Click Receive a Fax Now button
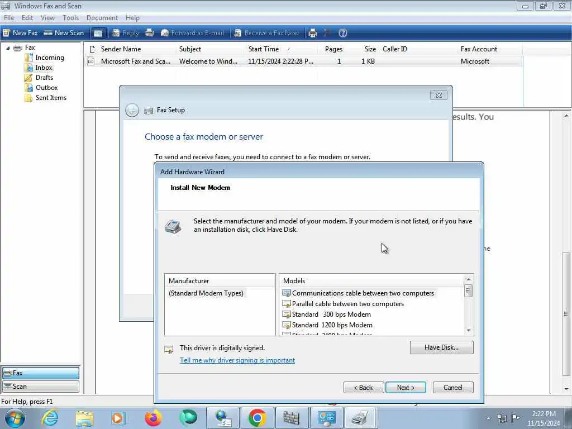Image resolution: width=572 pixels, height=429 pixels. (266, 33)
